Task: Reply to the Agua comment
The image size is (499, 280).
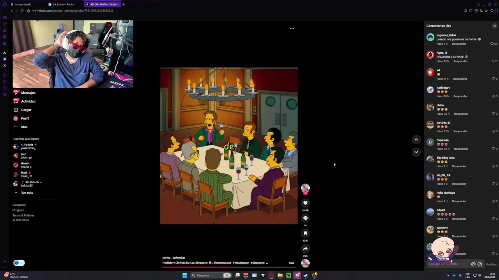Action: tap(460, 61)
